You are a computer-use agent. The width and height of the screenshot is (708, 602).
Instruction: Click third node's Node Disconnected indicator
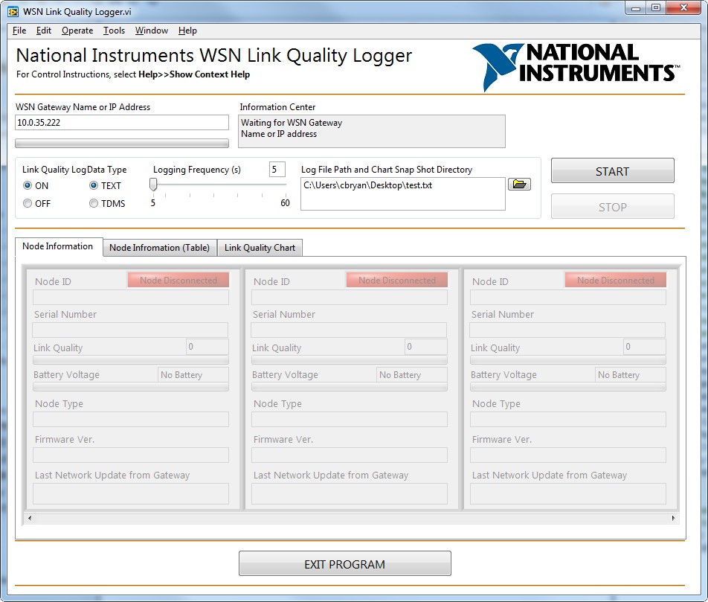coord(616,281)
